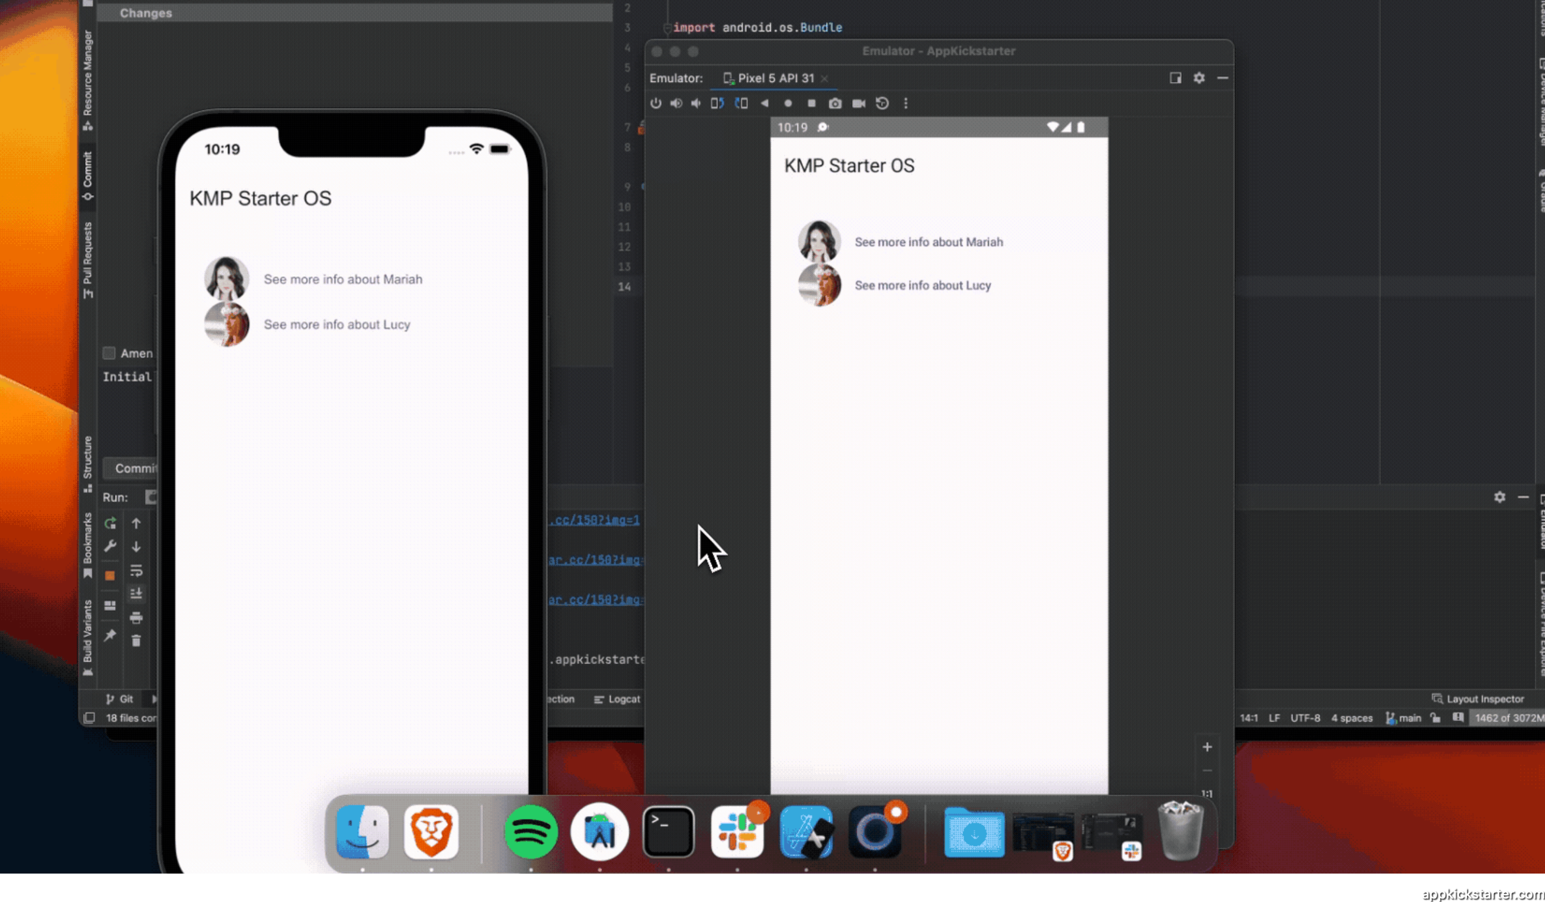This screenshot has width=1545, height=902.
Task: Click emulator volume up icon
Action: point(676,104)
